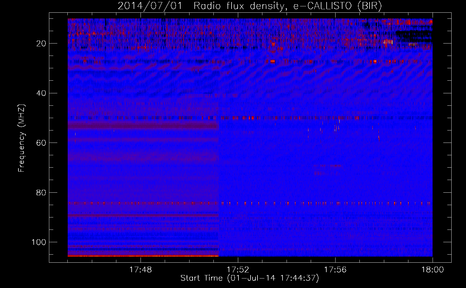Click the plot title "Radio flux density, e-CALLISTO (BIR)"
Image resolution: width=466 pixels, height=288 pixels.
pos(288,6)
